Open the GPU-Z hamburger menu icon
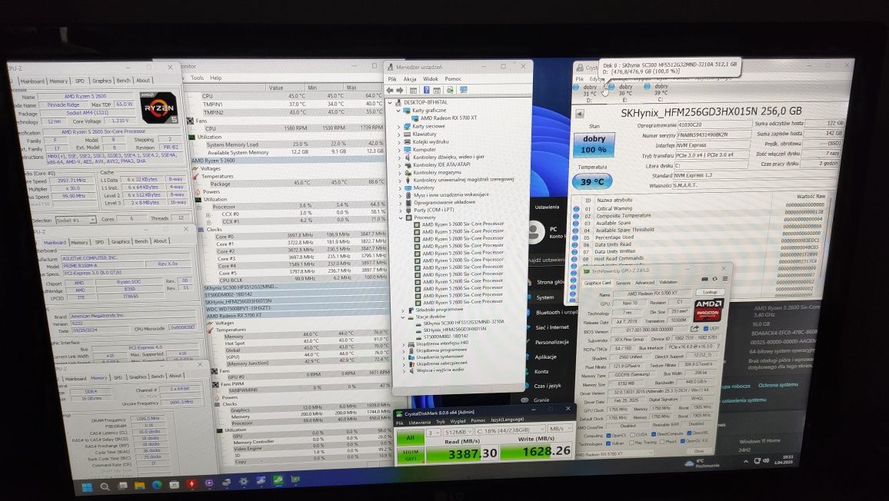Screen dimensions: 889x501 [x=724, y=279]
